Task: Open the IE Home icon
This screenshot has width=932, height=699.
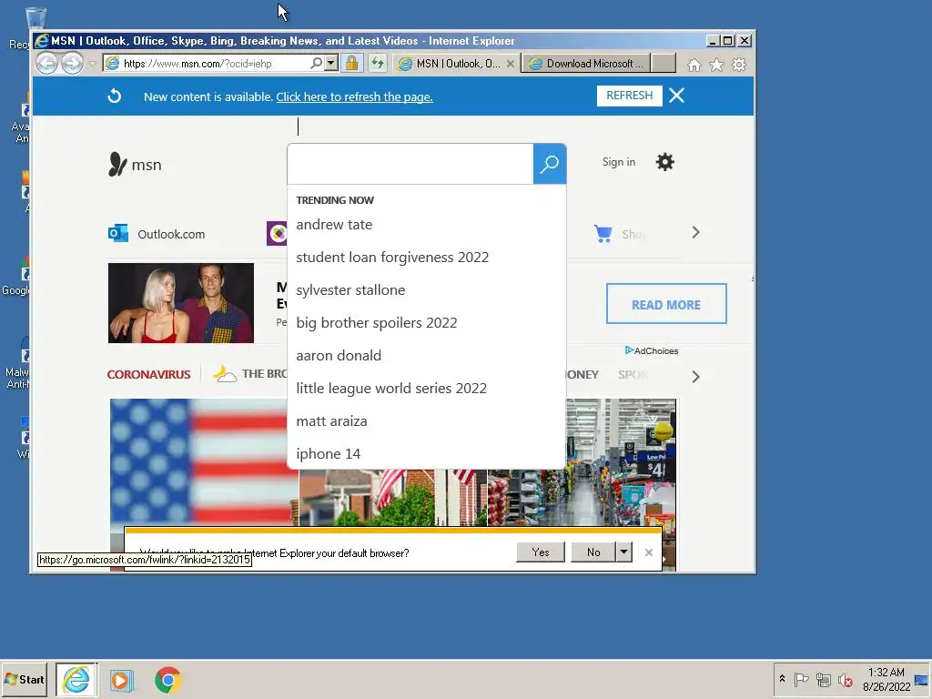Action: tap(694, 65)
